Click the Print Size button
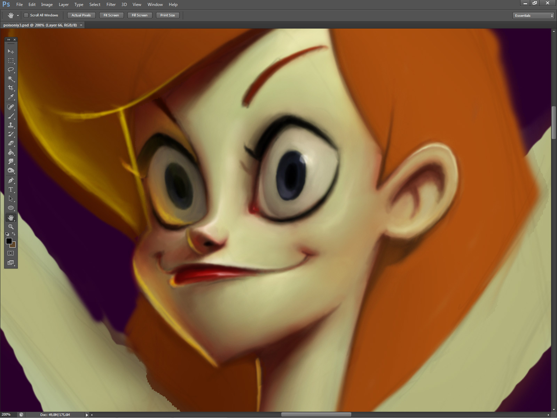 168,15
